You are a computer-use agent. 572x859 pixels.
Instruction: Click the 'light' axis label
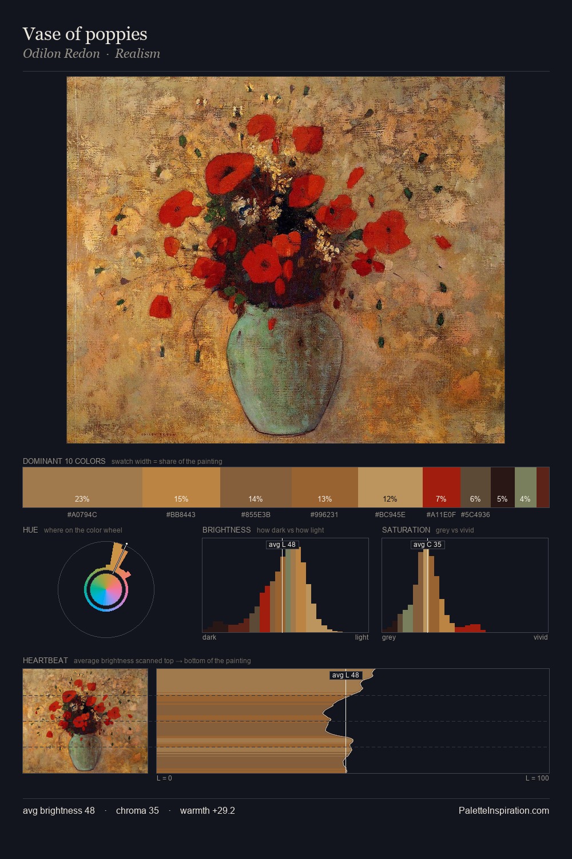[x=362, y=637]
